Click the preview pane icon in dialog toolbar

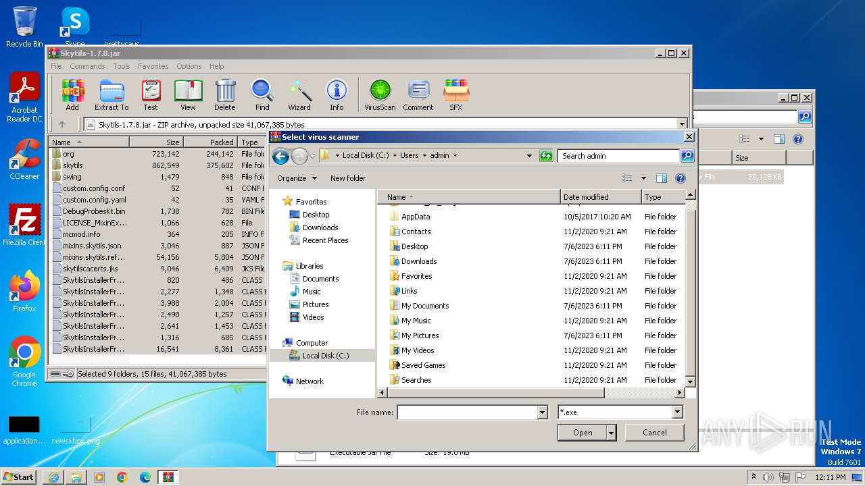click(662, 178)
